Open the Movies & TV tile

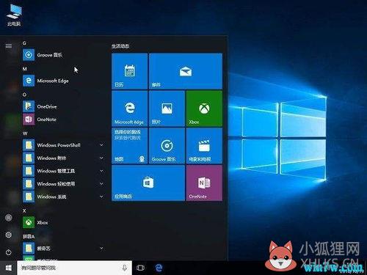(204, 146)
